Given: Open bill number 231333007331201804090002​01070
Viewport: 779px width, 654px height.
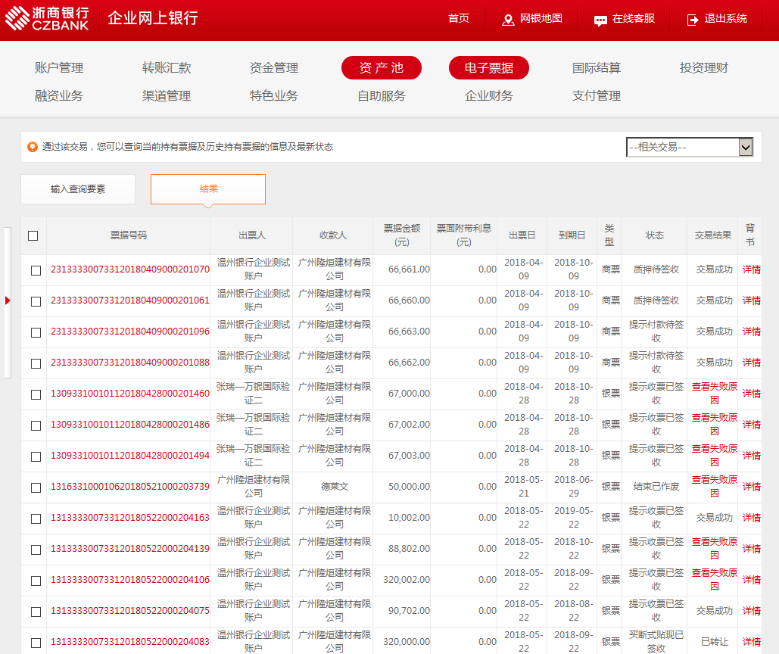Looking at the screenshot, I should click(130, 269).
